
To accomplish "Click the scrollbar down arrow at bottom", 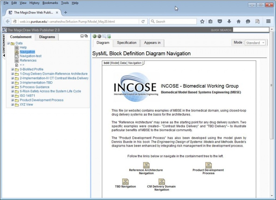I will pyautogui.click(x=272, y=196).
